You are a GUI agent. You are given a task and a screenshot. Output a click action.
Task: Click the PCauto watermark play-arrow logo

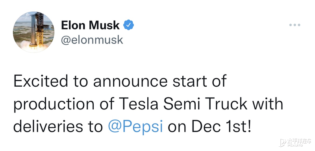click(x=282, y=143)
